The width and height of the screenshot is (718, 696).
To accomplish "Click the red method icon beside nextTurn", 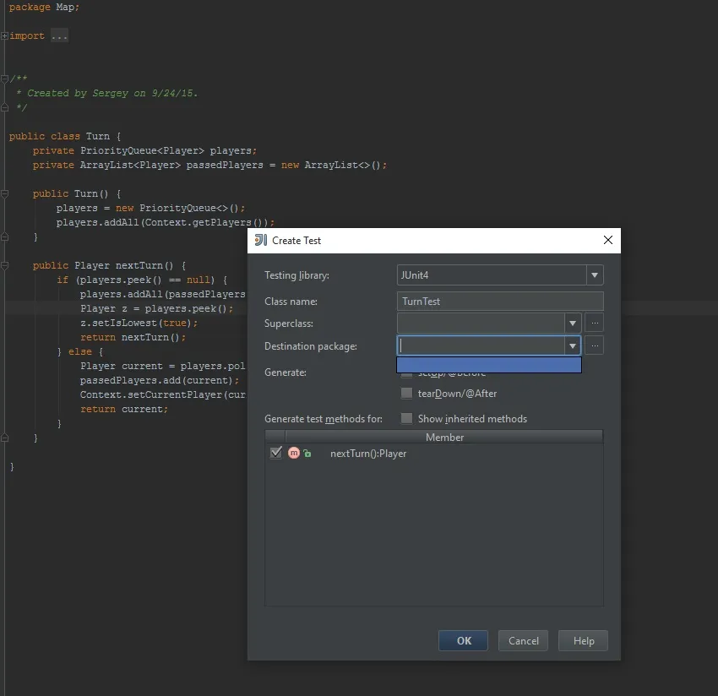I will coord(294,454).
